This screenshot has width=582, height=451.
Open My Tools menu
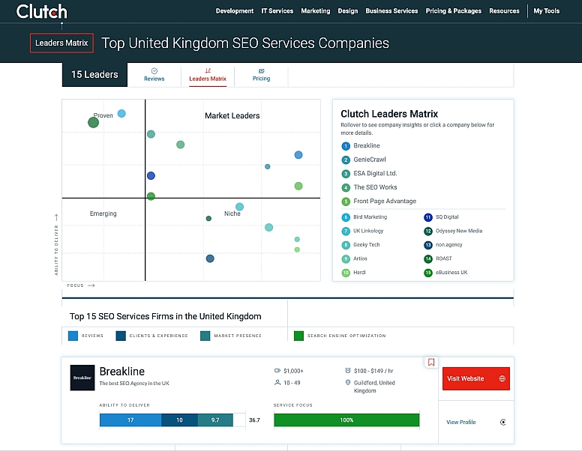coord(546,11)
